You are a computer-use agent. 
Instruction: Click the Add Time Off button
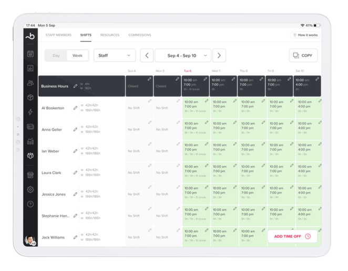coord(292,236)
